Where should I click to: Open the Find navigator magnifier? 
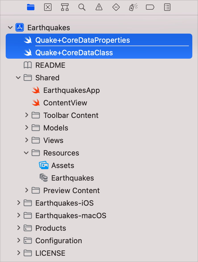82,7
